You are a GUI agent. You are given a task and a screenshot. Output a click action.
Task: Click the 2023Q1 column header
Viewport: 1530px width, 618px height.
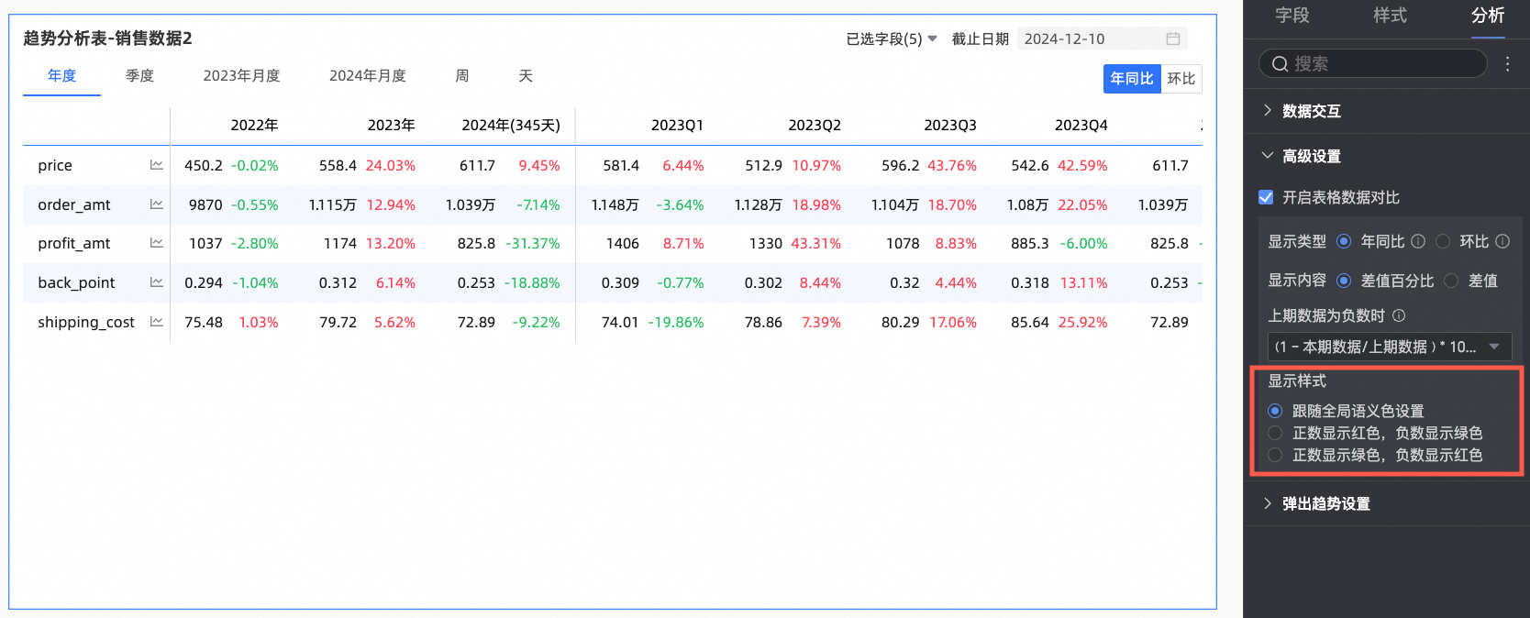point(677,126)
